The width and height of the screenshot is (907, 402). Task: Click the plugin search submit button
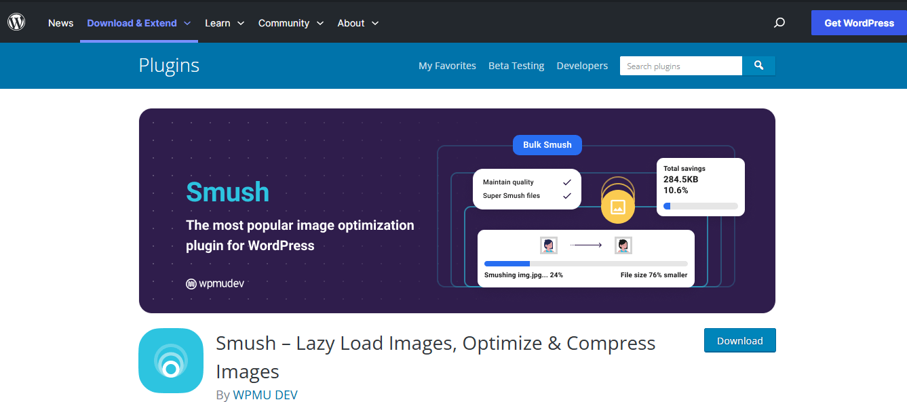758,66
